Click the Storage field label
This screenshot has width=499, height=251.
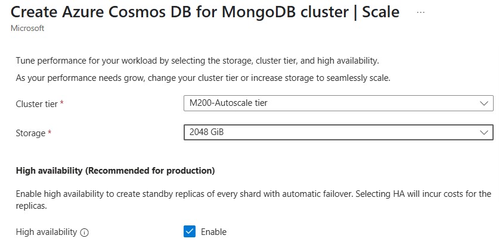pyautogui.click(x=30, y=133)
